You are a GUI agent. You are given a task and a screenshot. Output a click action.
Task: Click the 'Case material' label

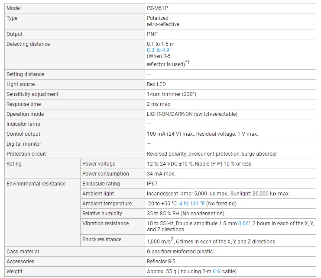(x=23, y=252)
